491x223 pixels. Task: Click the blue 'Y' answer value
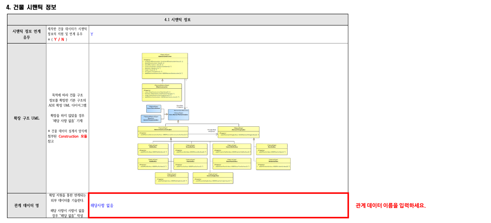coord(92,34)
